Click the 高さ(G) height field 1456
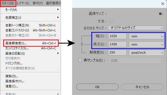Screen dimensions: 167x95 coord(117,44)
